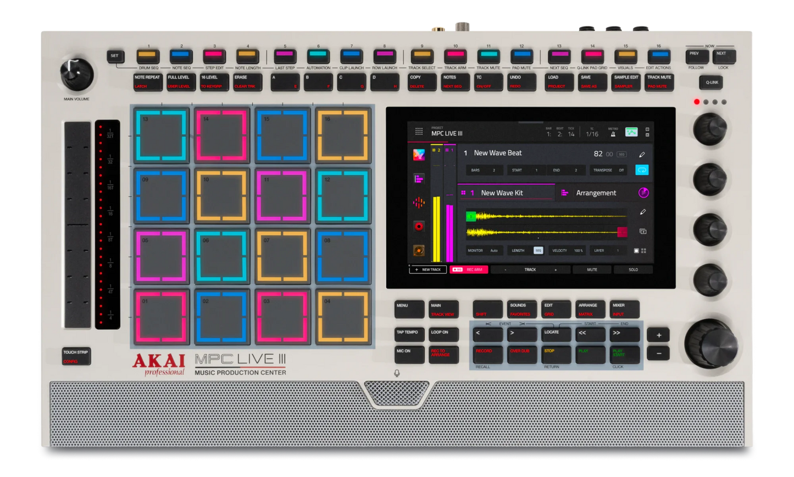Viewport: 794px width, 477px height.
Task: Open the turntable icon in the screen sidebar
Action: pos(419,251)
